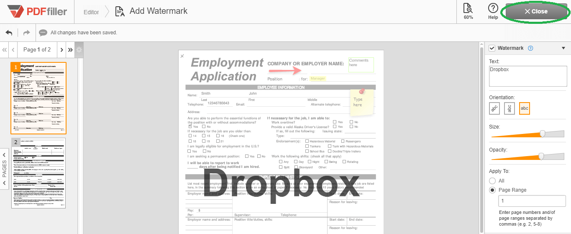Select the page 2 thumbnail

coord(38,173)
